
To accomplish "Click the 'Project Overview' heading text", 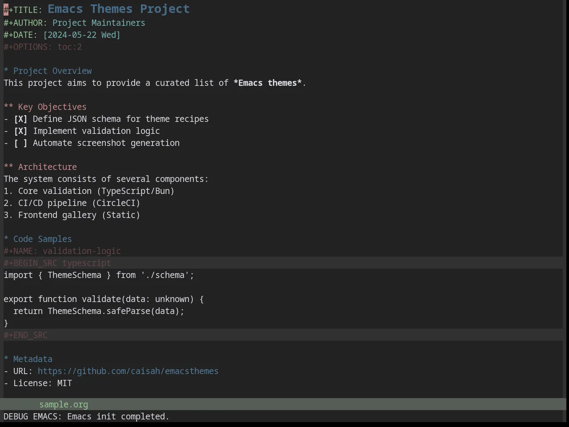I will [52, 71].
